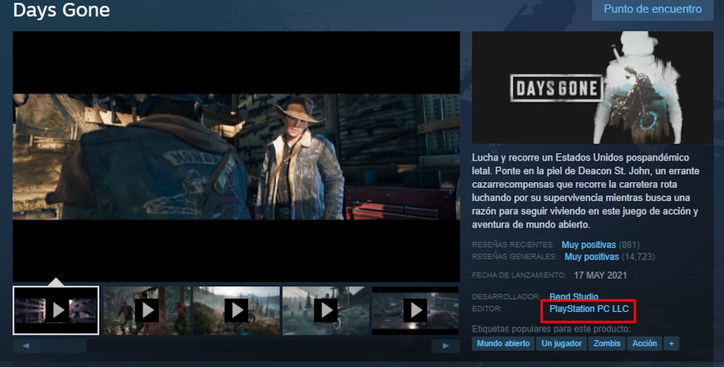Select the Zombis tag
Screen dimensions: 724x367
(606, 343)
